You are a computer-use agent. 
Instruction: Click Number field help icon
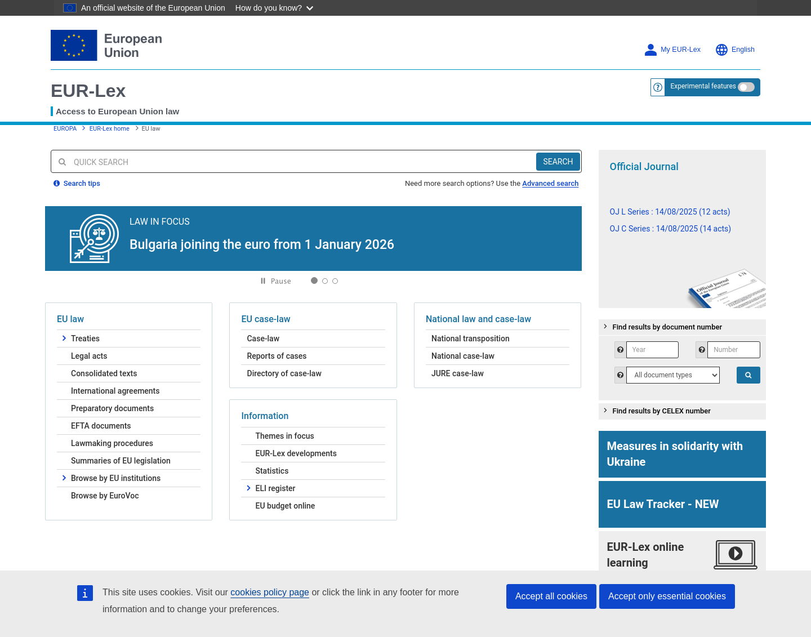coord(702,350)
